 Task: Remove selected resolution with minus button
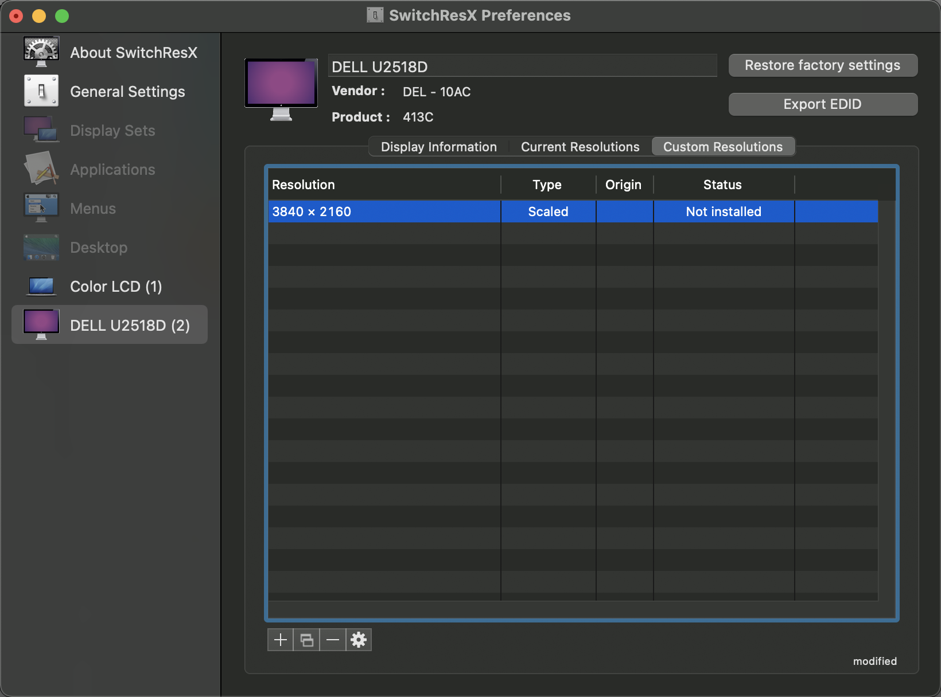point(333,640)
